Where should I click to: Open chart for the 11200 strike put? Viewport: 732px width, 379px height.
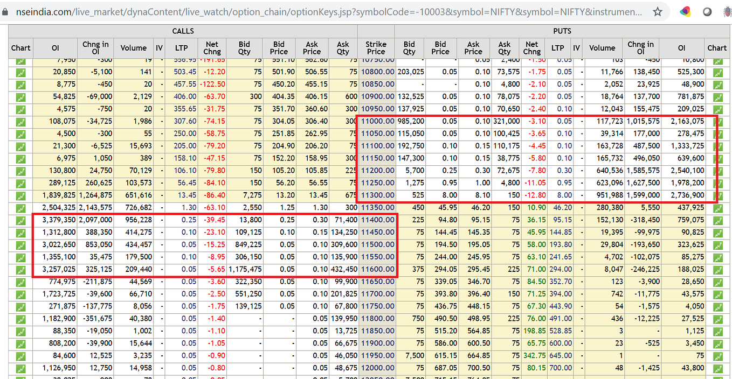pyautogui.click(x=717, y=171)
